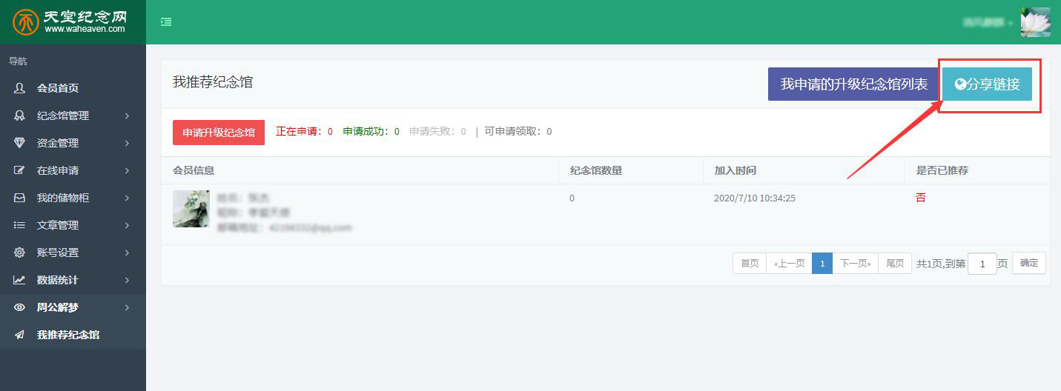Click the 确定 pagination confirm button

(1029, 263)
